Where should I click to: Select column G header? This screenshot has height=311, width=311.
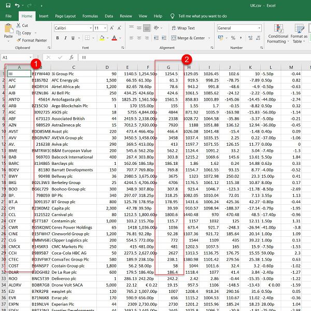coord(168,67)
